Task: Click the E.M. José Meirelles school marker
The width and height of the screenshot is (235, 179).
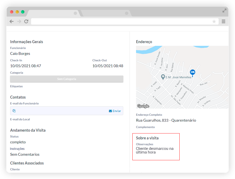Action: [x=163, y=77]
